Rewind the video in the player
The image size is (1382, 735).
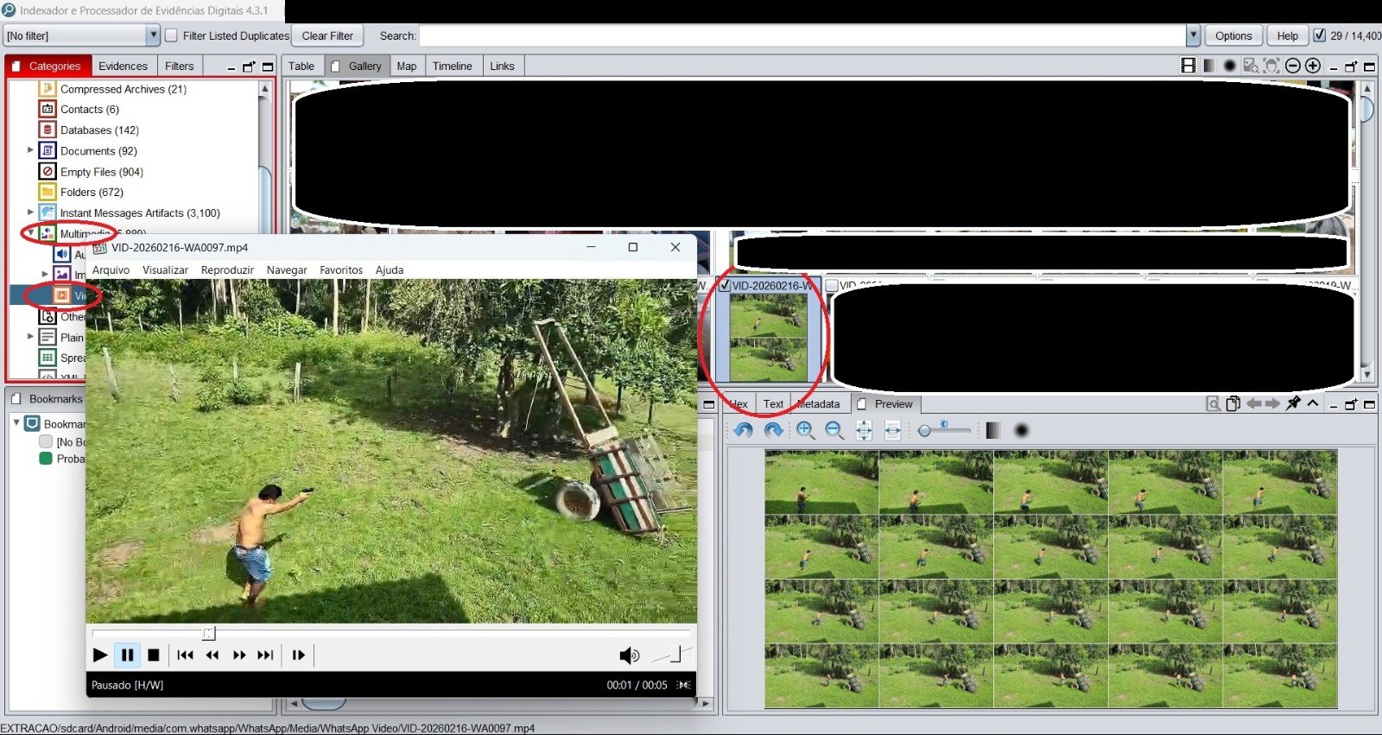(212, 656)
